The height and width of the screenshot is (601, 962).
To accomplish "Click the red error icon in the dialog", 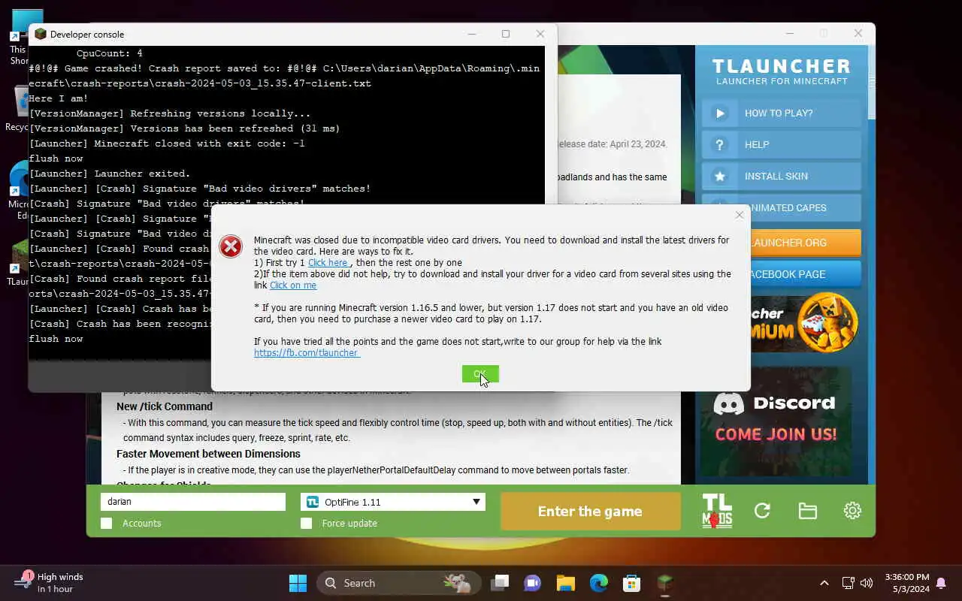I will [x=231, y=246].
